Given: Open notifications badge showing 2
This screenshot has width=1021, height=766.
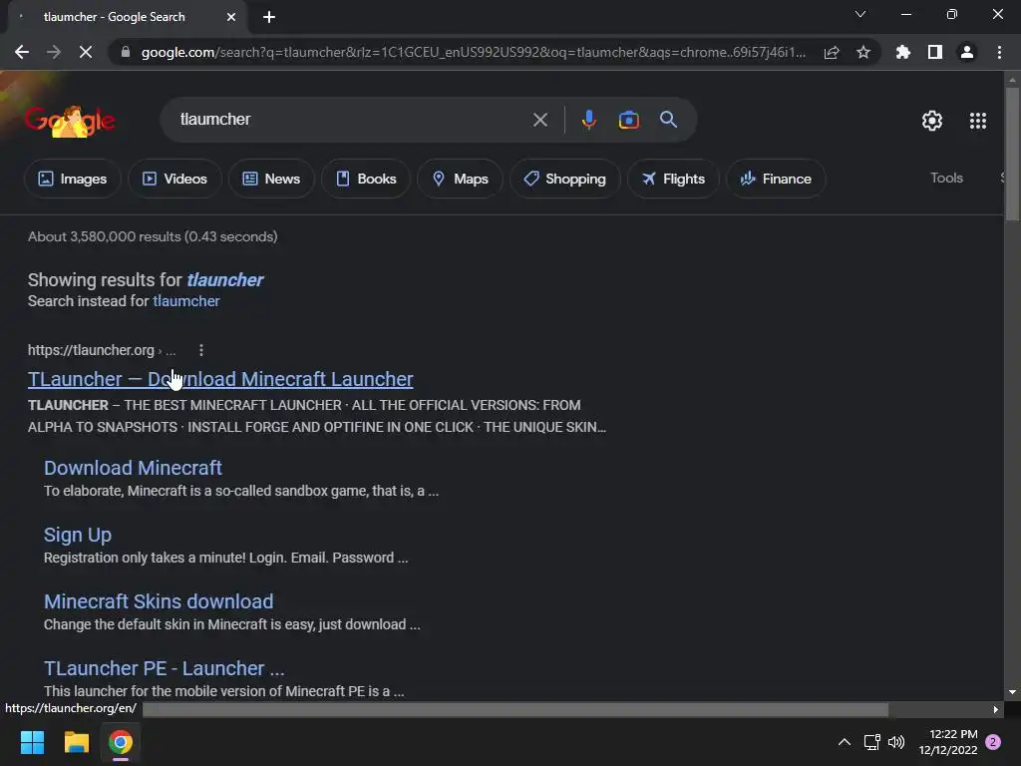Looking at the screenshot, I should click(993, 742).
